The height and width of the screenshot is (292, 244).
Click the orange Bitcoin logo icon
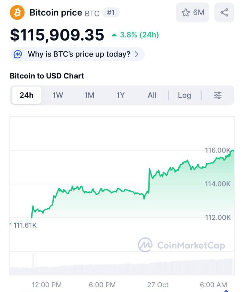click(x=17, y=13)
